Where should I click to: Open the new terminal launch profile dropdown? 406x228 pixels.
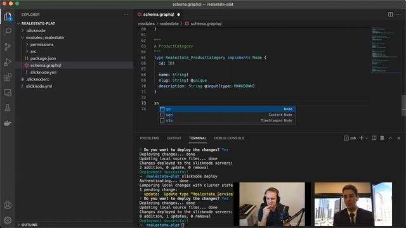[367, 138]
